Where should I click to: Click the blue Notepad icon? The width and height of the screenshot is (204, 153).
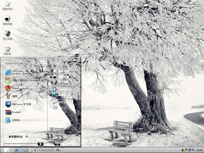point(8,120)
